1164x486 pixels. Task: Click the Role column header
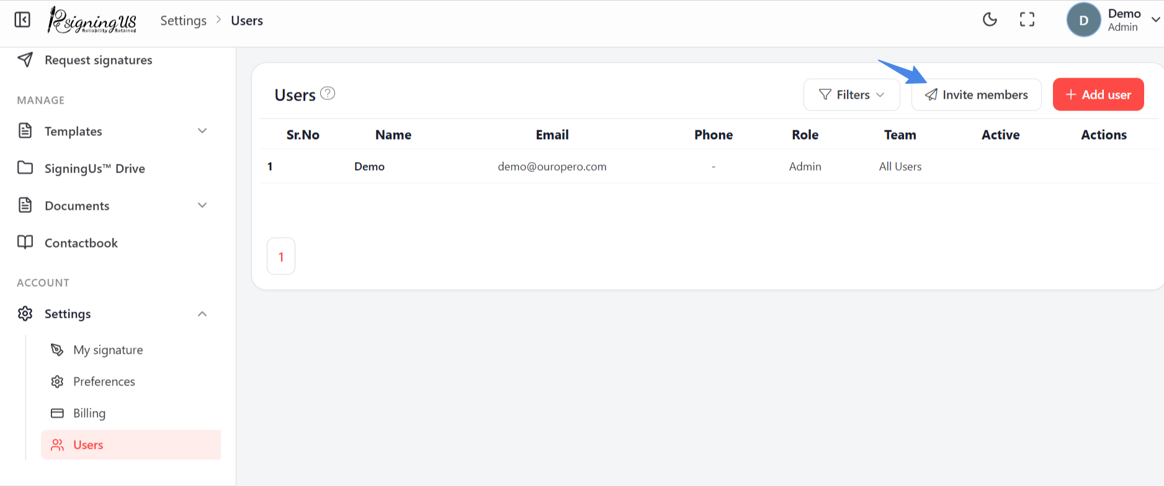coord(805,135)
